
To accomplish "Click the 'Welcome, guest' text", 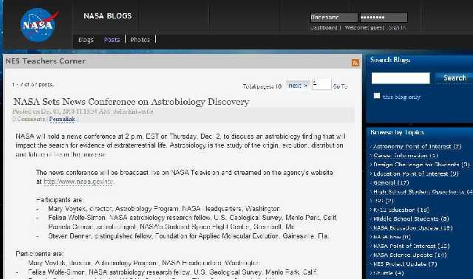I will 364,27.
